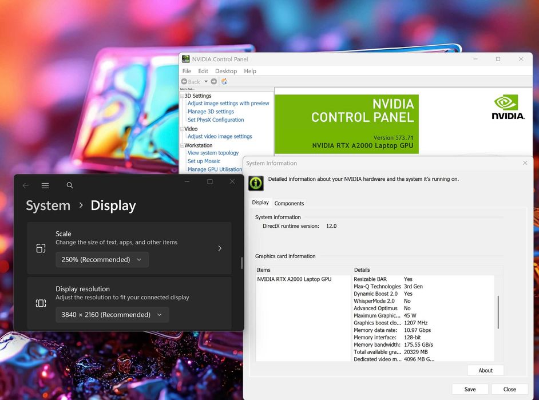This screenshot has height=400, width=539.
Task: Open View system topology
Action: pyautogui.click(x=213, y=153)
